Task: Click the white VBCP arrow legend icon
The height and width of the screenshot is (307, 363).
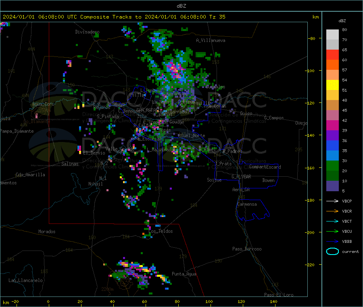Action: coord(332,201)
